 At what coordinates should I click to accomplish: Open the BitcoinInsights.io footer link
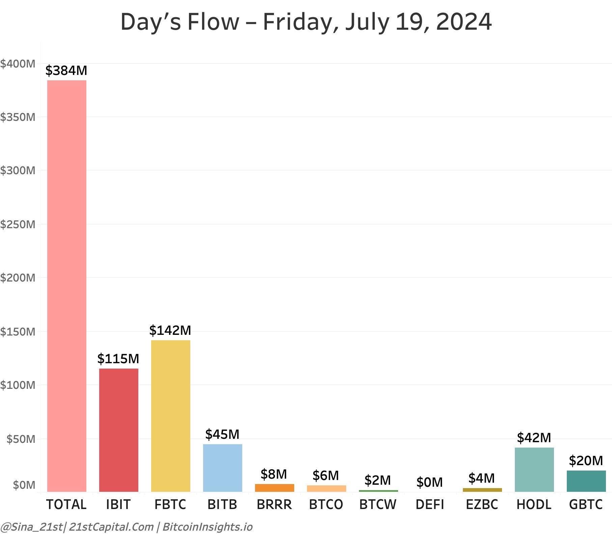(x=207, y=527)
